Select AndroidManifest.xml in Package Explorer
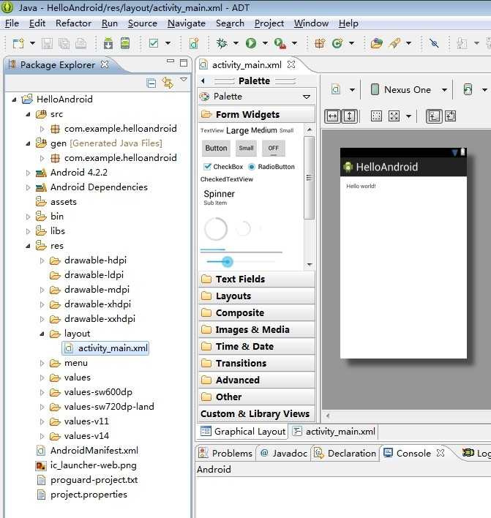Viewport: 491px width, 518px height. (94, 451)
